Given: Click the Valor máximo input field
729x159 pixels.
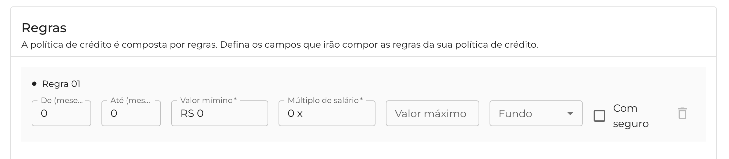Looking at the screenshot, I should pyautogui.click(x=432, y=114).
